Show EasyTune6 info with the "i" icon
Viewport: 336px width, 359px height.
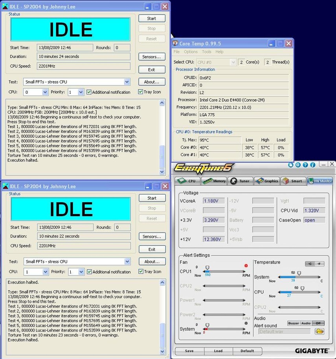click(313, 165)
